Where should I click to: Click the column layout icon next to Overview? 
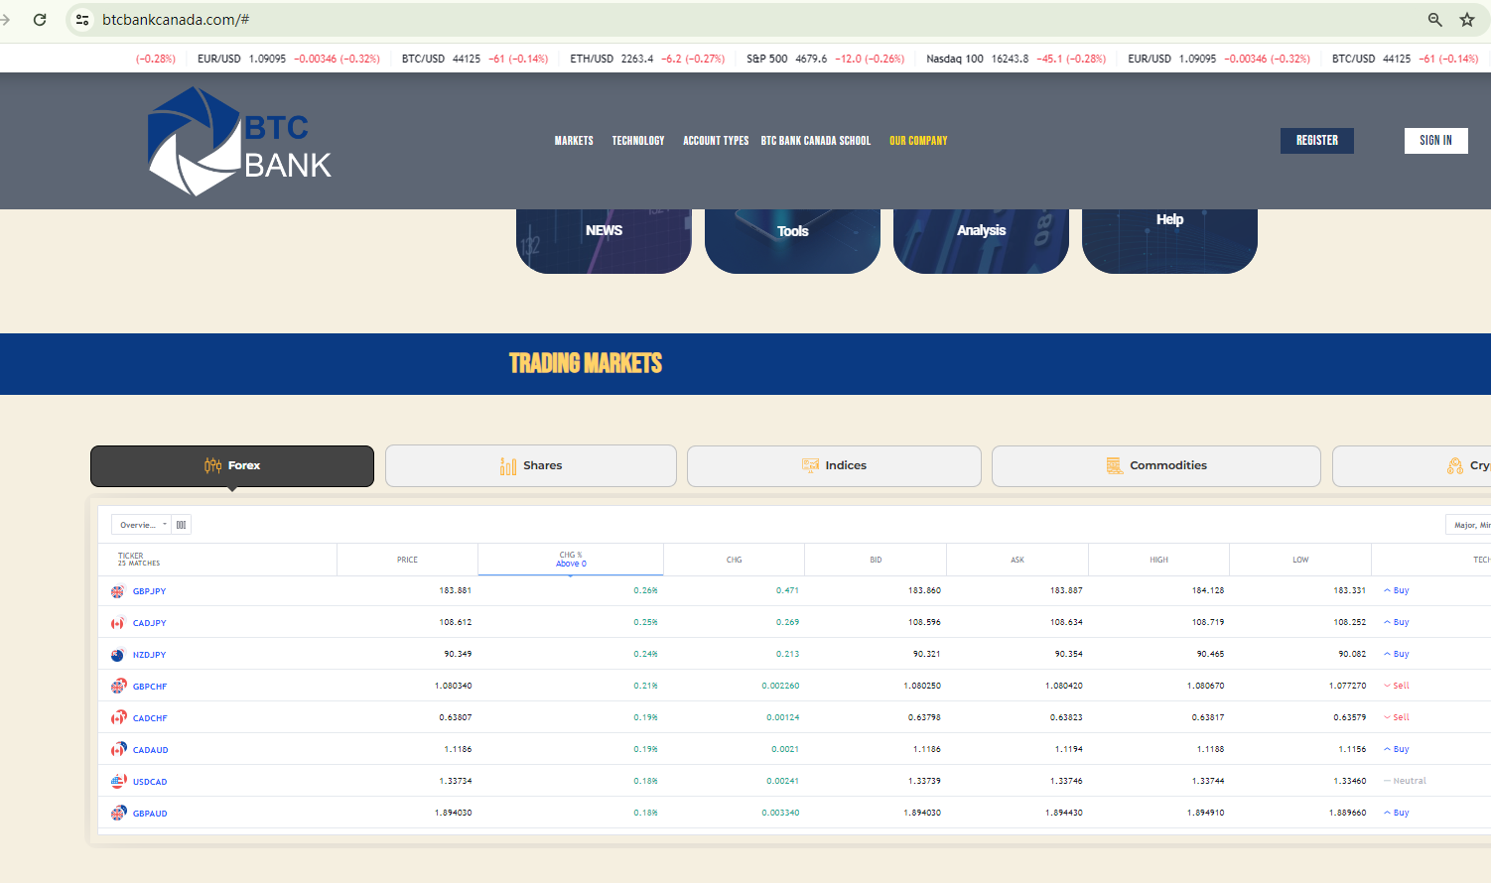tap(181, 525)
